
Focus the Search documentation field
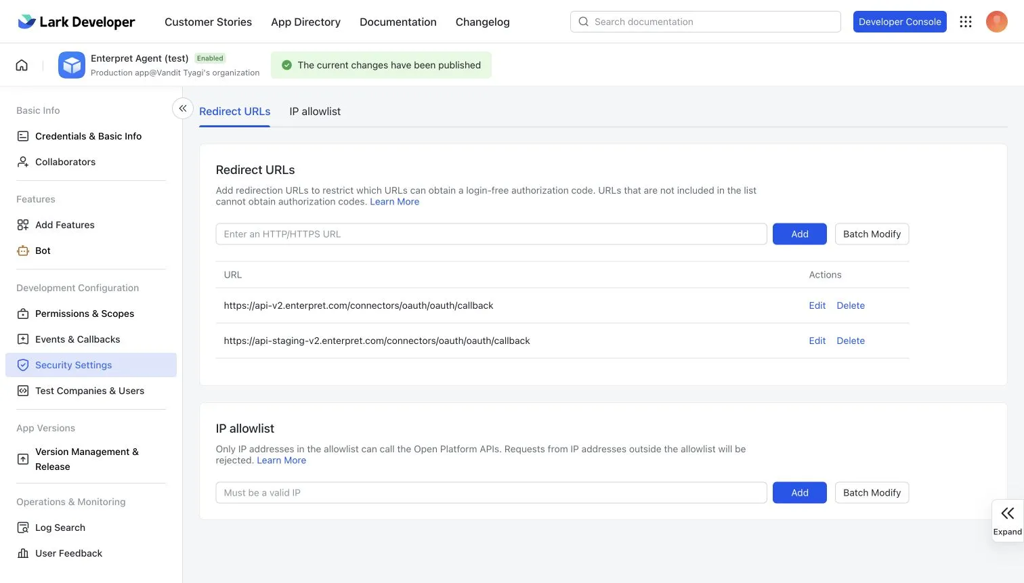click(x=706, y=22)
